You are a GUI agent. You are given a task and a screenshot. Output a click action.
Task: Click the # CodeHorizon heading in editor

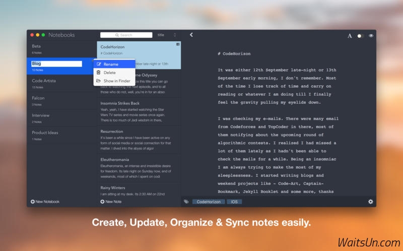pos(234,54)
